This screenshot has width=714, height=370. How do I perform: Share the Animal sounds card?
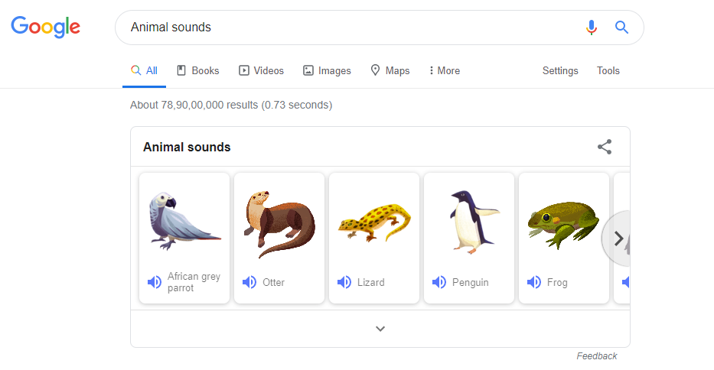click(x=605, y=147)
